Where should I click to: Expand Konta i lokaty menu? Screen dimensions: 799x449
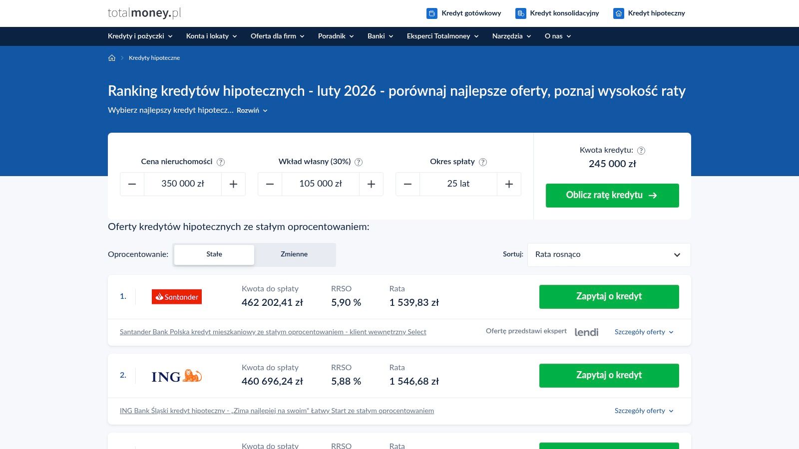coord(212,36)
